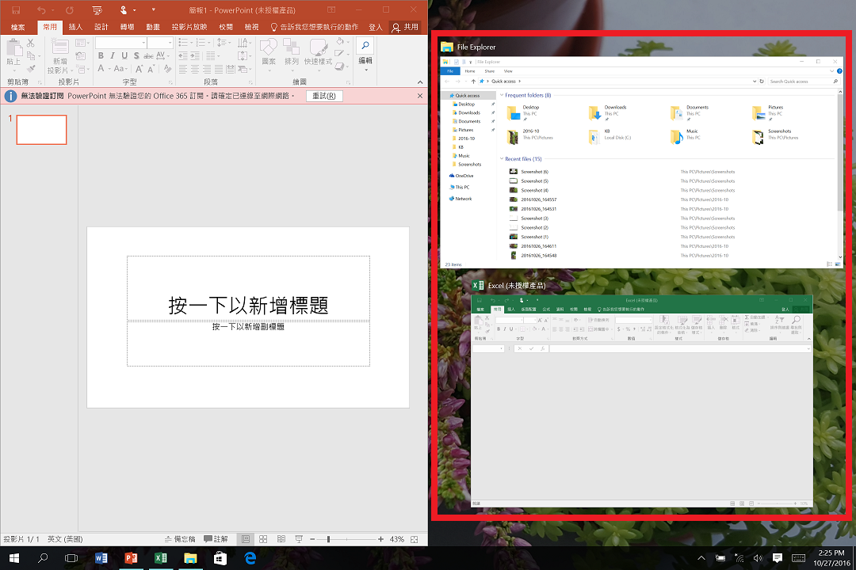Switch to Slide Sorter view in status bar
This screenshot has width=856, height=570.
tap(263, 539)
